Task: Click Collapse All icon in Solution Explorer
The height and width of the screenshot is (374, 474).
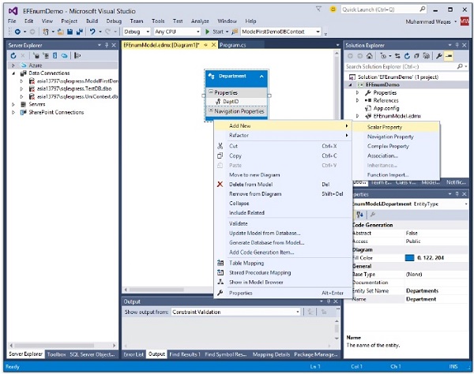Action: point(416,56)
